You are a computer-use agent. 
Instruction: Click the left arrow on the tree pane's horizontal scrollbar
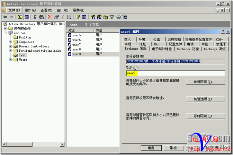4,144
